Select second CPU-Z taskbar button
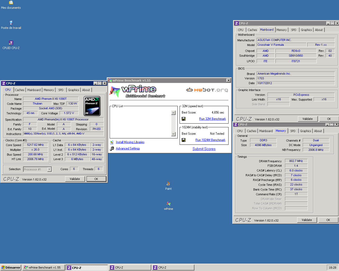This screenshot has width=339, height=271. pyautogui.click(x=130, y=268)
